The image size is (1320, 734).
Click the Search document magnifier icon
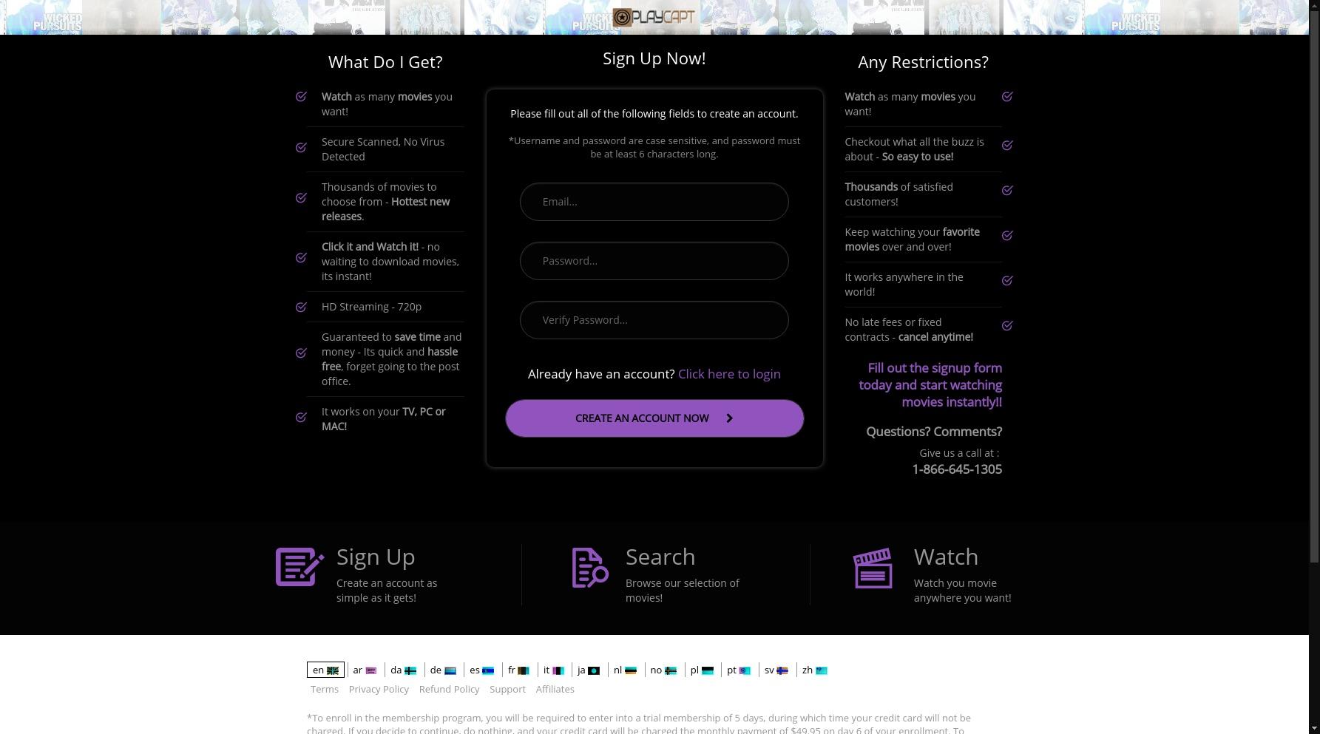[x=590, y=568]
